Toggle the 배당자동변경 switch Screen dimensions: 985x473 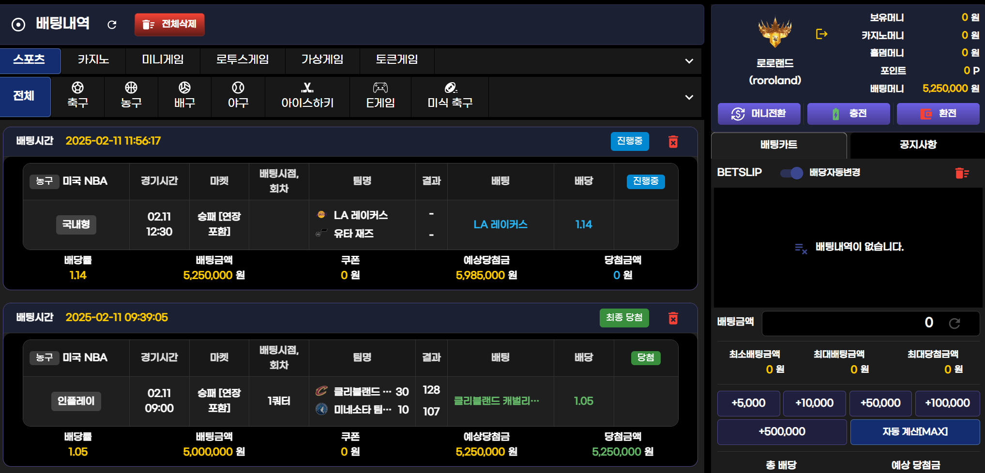coord(791,173)
